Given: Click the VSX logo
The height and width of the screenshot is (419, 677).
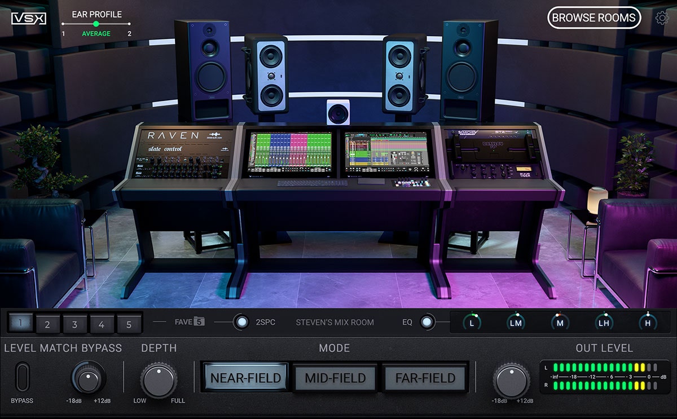Looking at the screenshot, I should point(29,18).
